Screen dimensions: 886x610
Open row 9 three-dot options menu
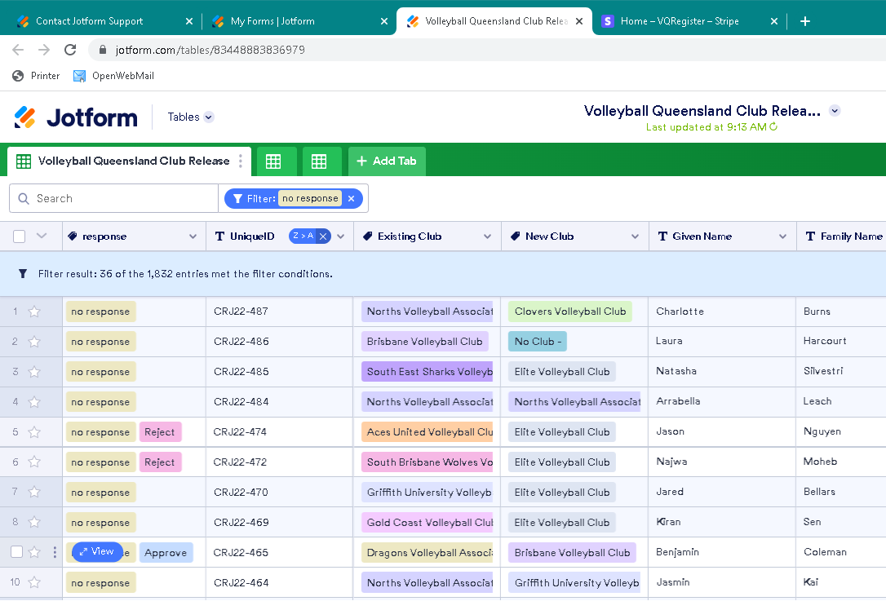click(55, 552)
